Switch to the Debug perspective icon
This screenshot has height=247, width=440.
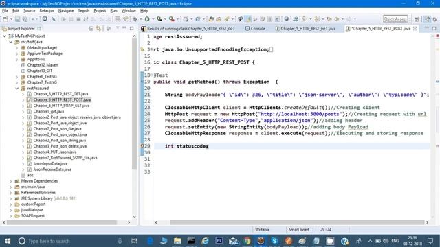[x=434, y=19]
